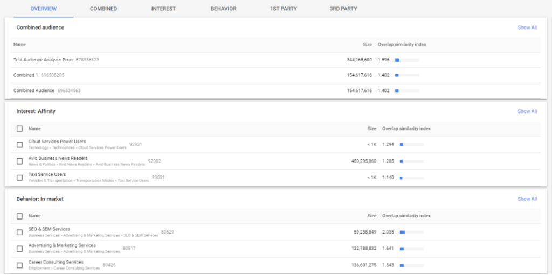This screenshot has width=552, height=275.
Task: Show all Behavior: In-market entries
Action: [x=527, y=199]
